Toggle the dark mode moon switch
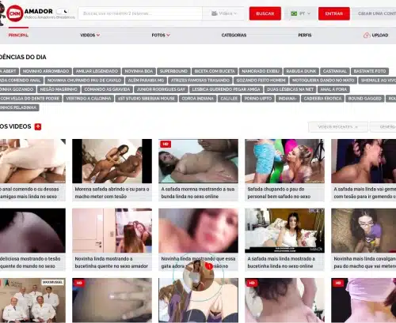This screenshot has width=396, height=323. click(63, 11)
